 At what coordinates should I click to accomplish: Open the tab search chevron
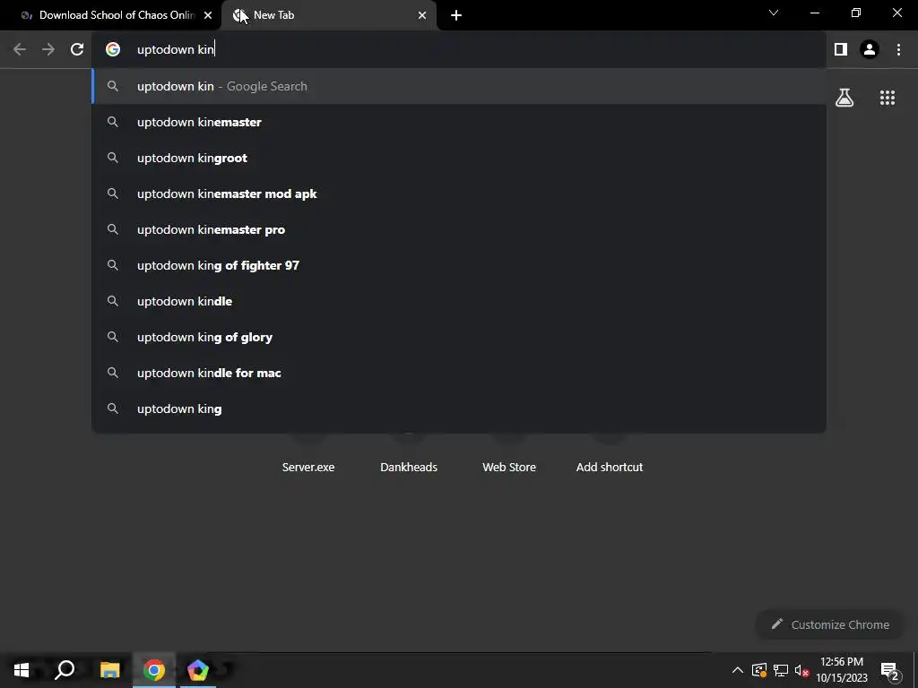(774, 13)
